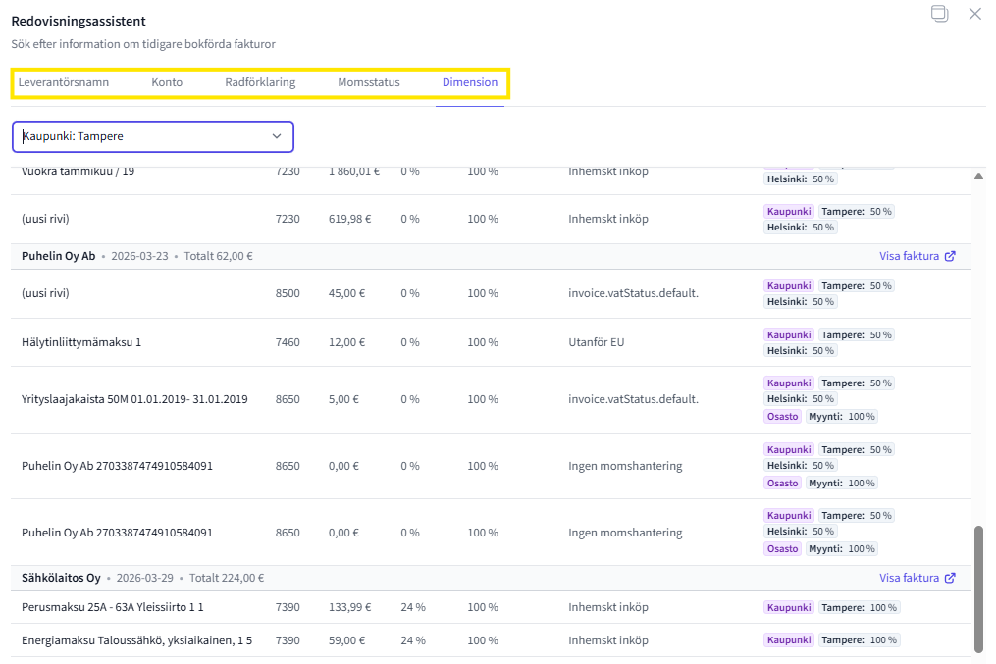Click Visa faktura for Sähkölaitos Oy
The height and width of the screenshot is (664, 996).
click(x=910, y=579)
